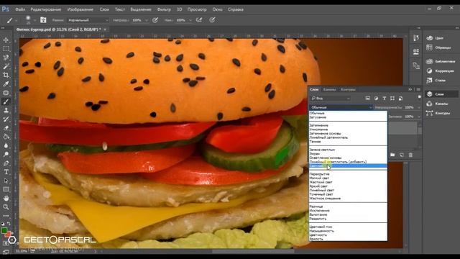
Task: Toggle pressure for size button
Action: point(213,20)
